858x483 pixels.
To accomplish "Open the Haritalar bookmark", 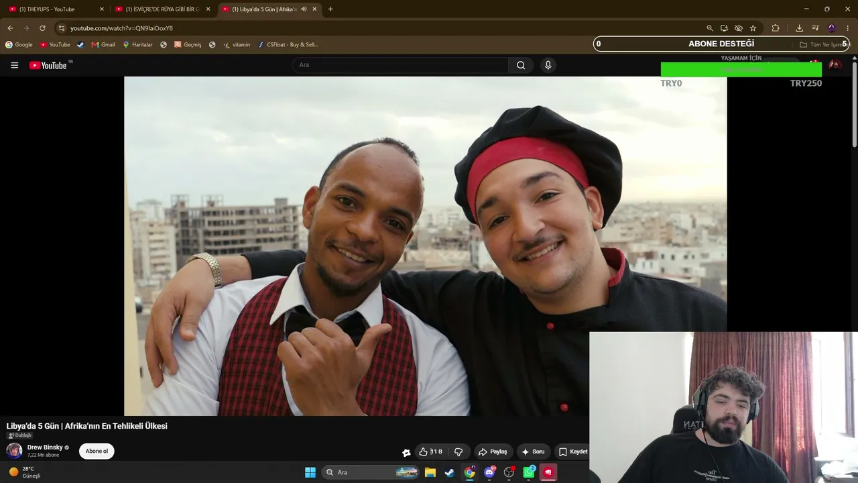I will point(137,45).
